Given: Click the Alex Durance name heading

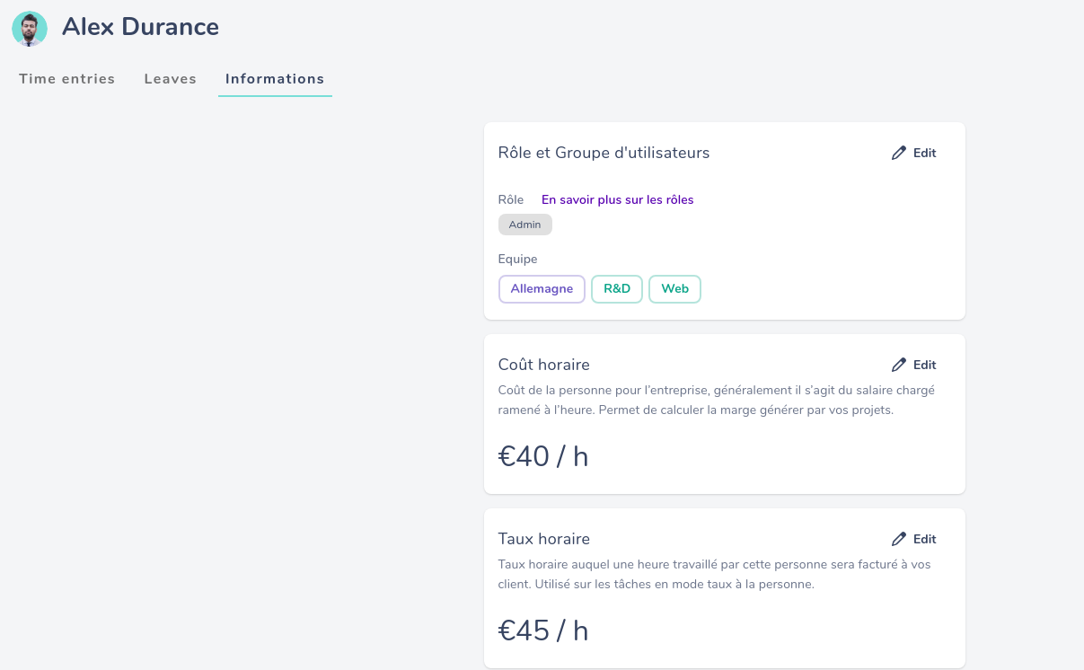Looking at the screenshot, I should click(x=140, y=27).
